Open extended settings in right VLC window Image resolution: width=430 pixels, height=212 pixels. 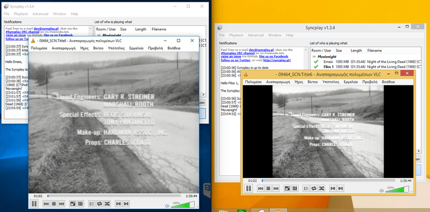pyautogui.click(x=295, y=188)
